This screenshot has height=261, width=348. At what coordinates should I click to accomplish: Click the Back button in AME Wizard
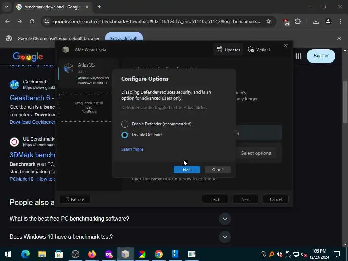tap(215, 199)
